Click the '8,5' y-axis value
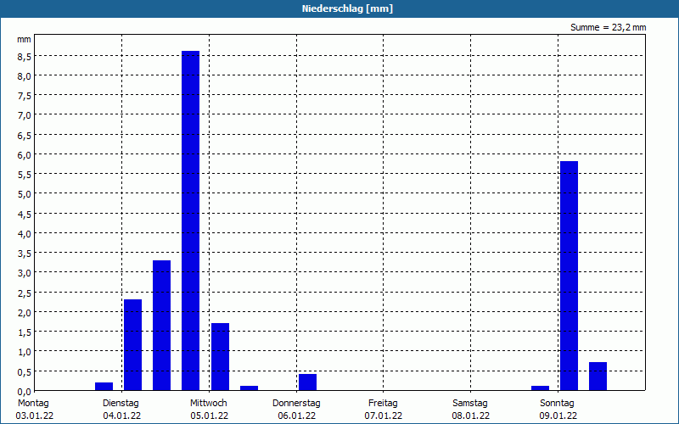 point(25,56)
